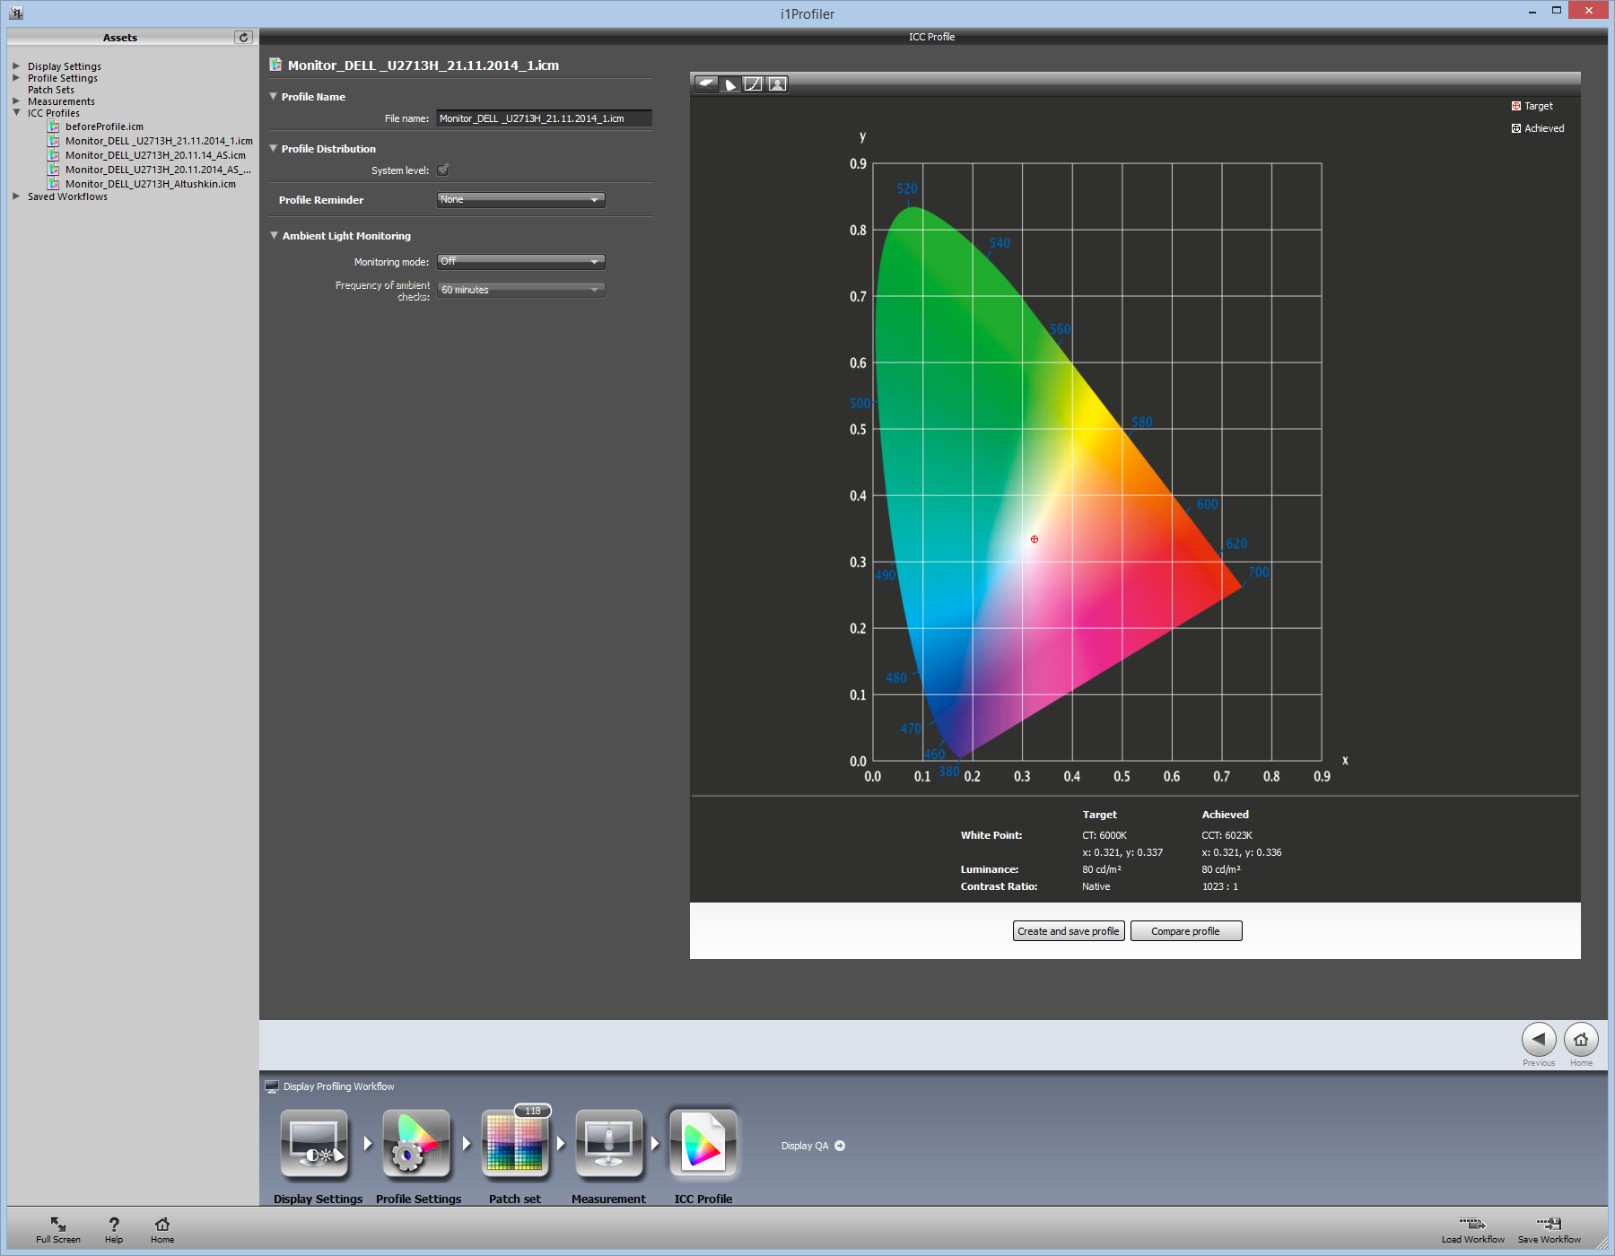Go to the Previous step arrow
Screen dimensions: 1615x1256
pos(1539,1040)
